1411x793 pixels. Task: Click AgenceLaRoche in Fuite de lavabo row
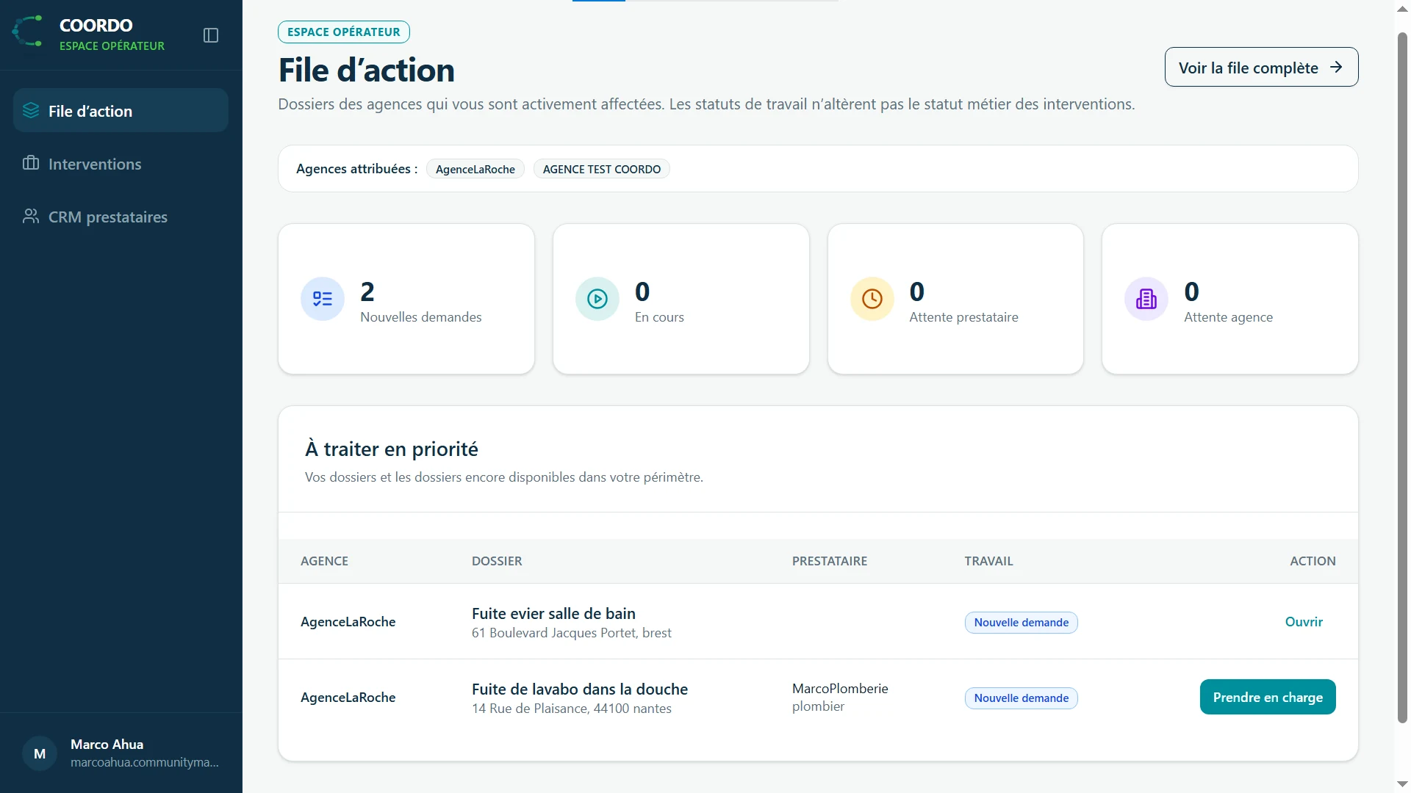348,697
